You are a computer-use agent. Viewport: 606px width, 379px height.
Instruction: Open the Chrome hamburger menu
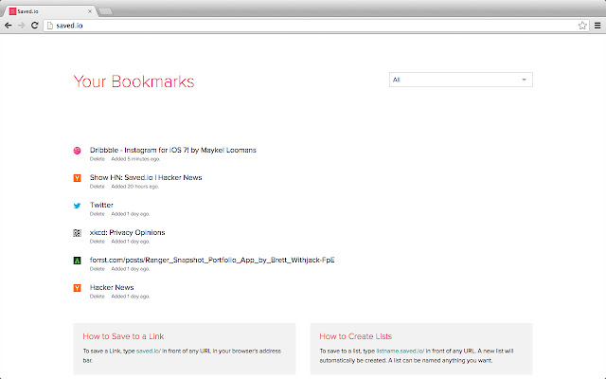pyautogui.click(x=597, y=26)
